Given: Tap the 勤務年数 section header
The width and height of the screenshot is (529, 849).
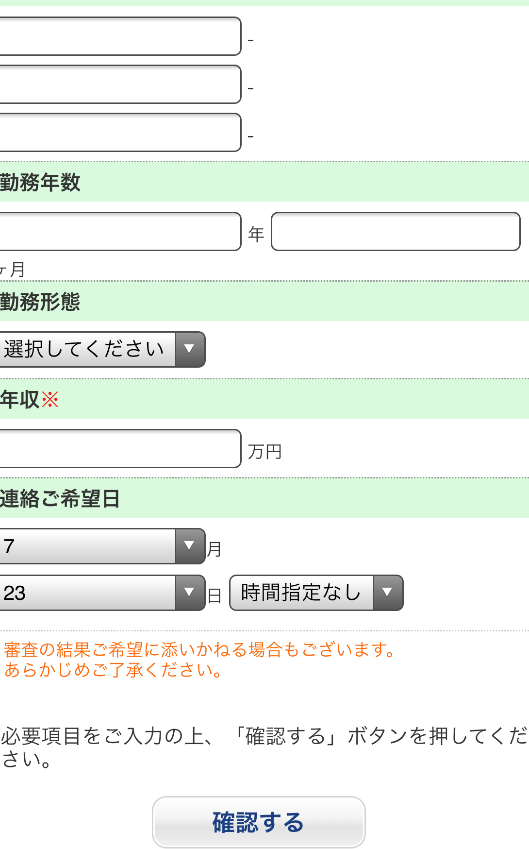Looking at the screenshot, I should click(x=41, y=183).
